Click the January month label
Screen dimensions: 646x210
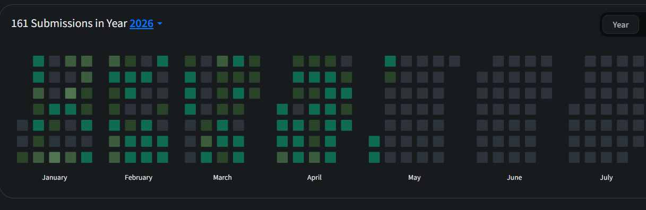pyautogui.click(x=55, y=178)
